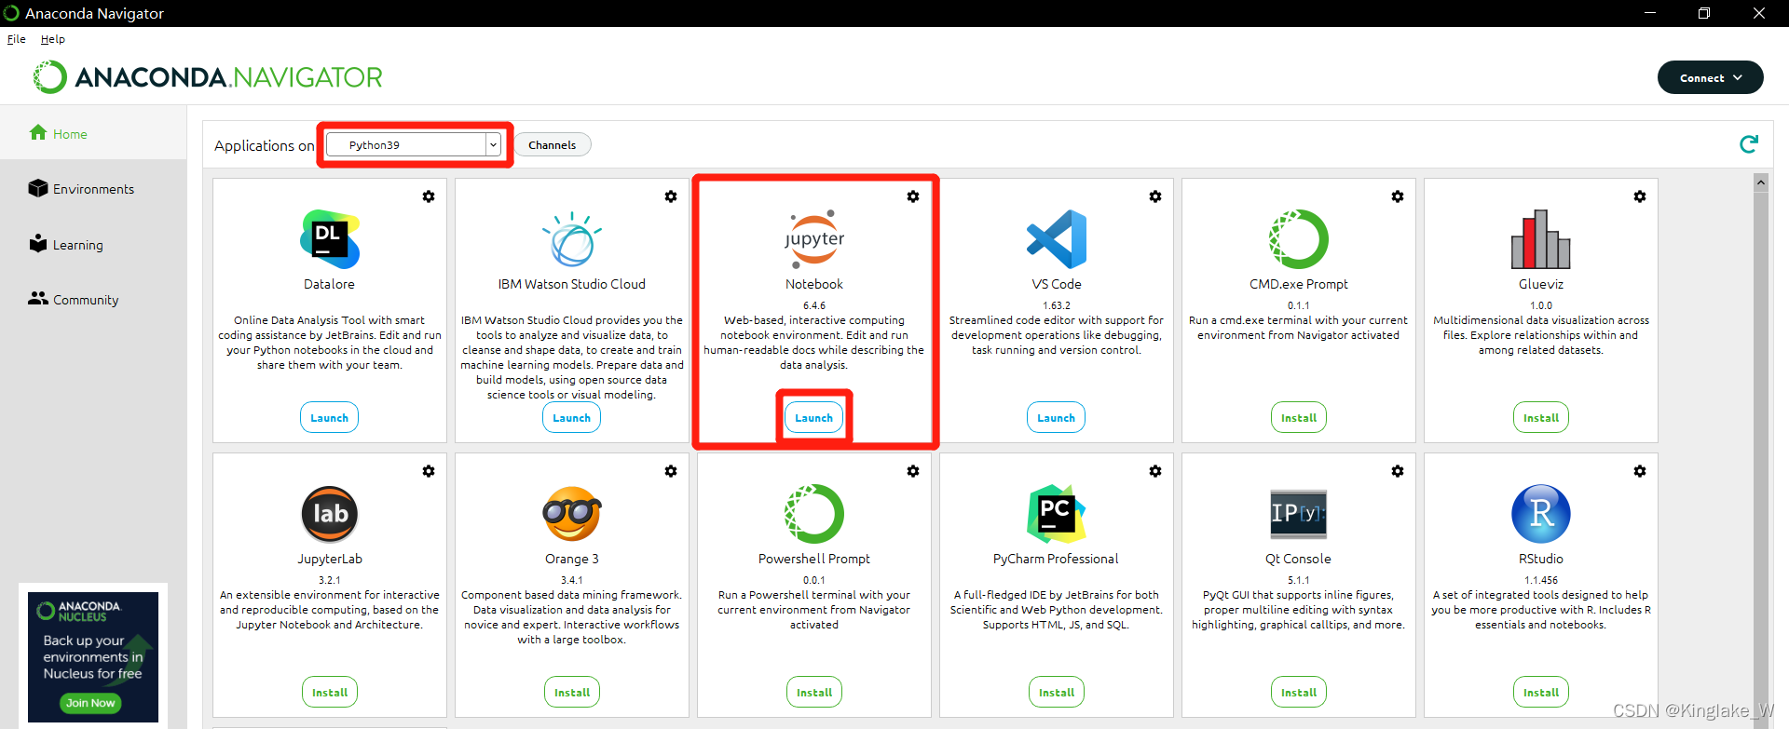Open the JupyterLab tile settings gear
The height and width of the screenshot is (729, 1789).
point(429,471)
